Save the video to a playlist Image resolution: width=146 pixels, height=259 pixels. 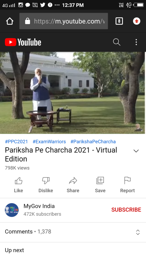100,185
